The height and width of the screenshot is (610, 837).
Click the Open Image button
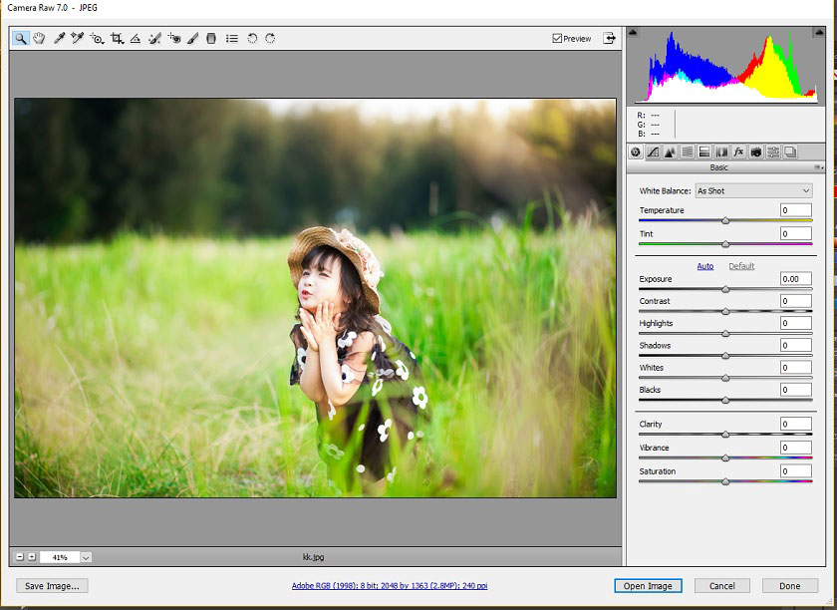[x=648, y=586]
